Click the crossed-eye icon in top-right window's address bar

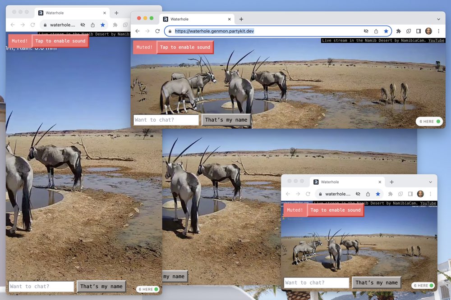(366, 31)
